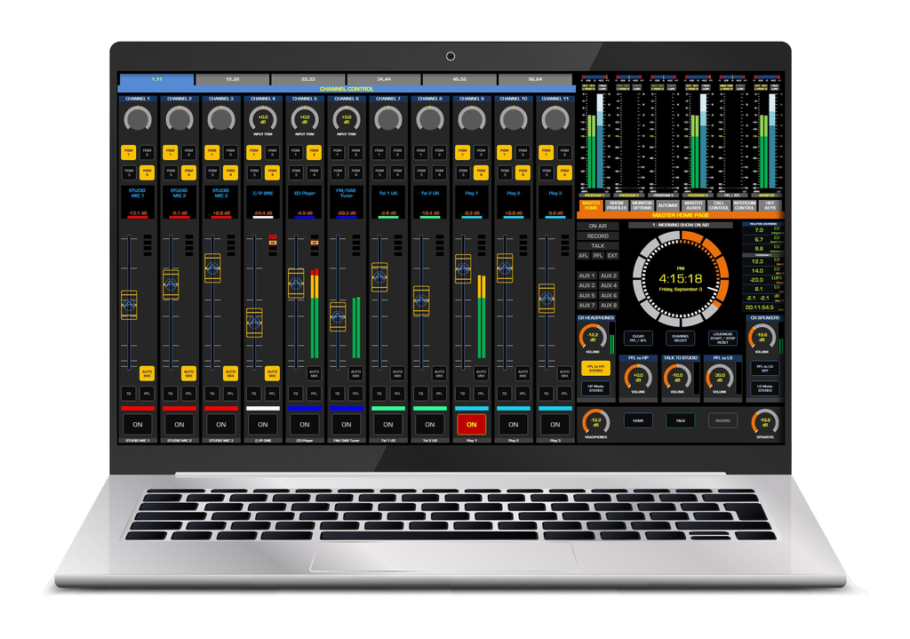Viewport: 910px width, 639px height.
Task: Click the Loudness Start / Stop Reset button
Action: click(722, 339)
